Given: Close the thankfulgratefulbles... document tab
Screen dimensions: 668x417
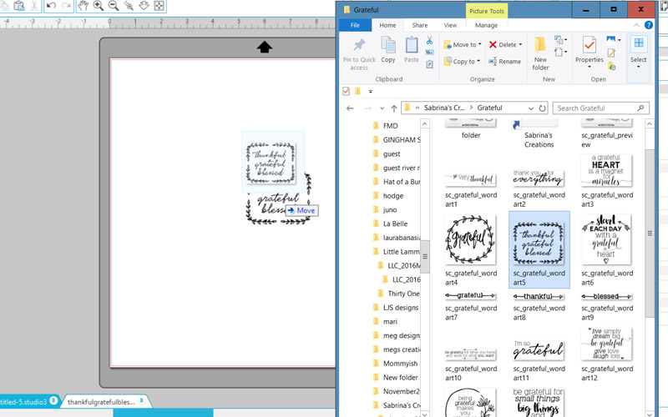Looking at the screenshot, I should coord(141,400).
